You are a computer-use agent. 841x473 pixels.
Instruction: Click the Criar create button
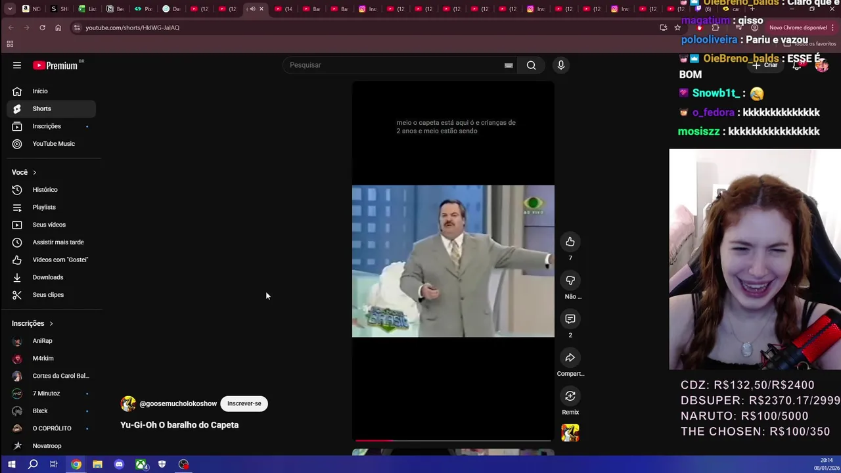pyautogui.click(x=765, y=65)
